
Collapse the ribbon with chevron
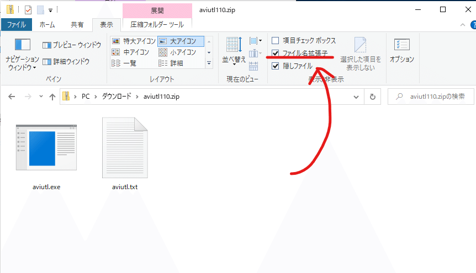click(x=463, y=25)
